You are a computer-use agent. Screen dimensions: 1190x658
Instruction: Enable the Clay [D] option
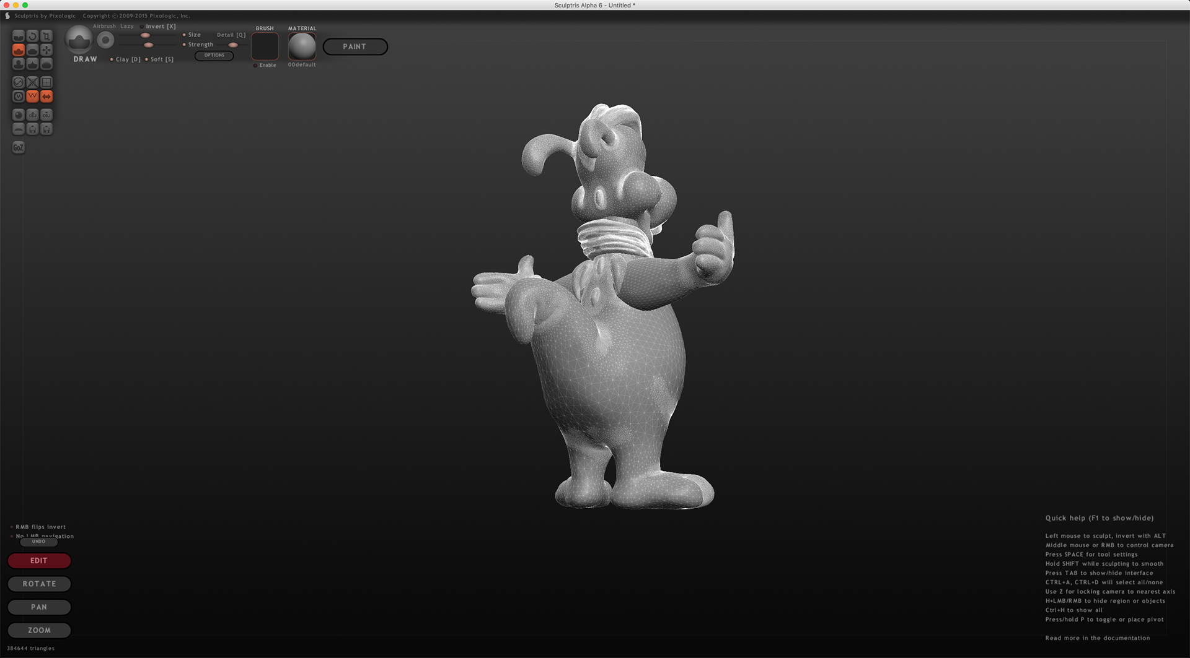point(125,59)
